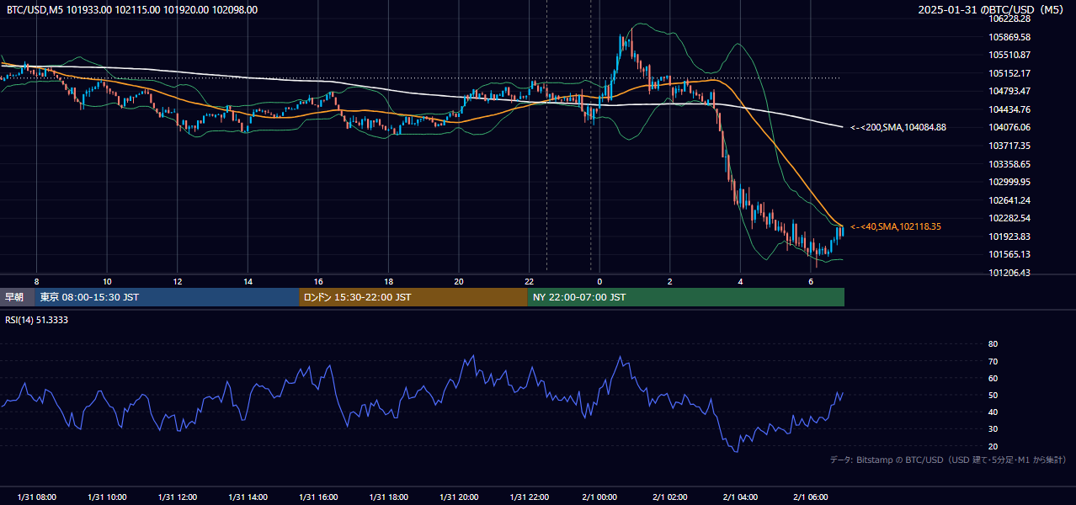Viewport: 1076px width, 505px height.
Task: Click price axis label 104076.06
Action: (1010, 127)
